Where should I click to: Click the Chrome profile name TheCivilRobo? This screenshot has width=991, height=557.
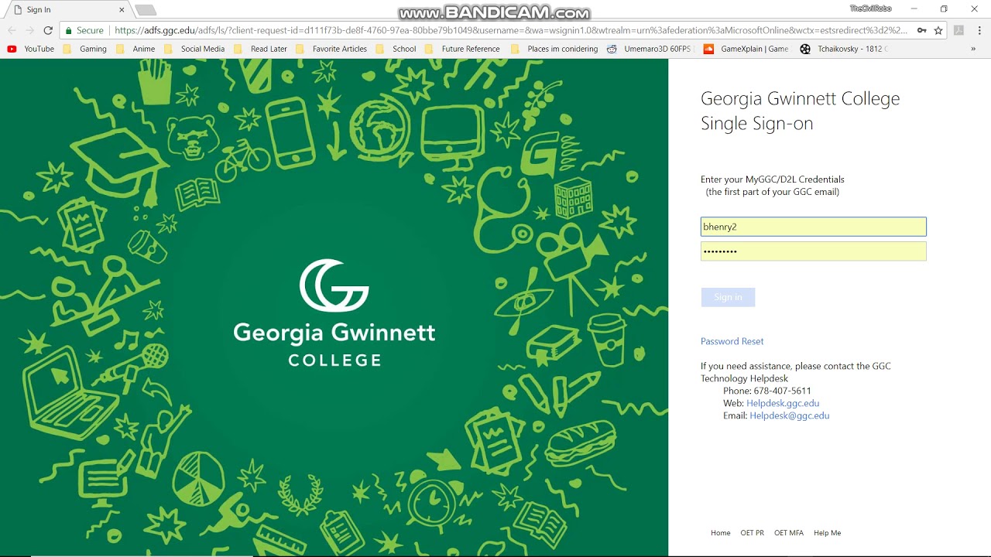tap(870, 9)
